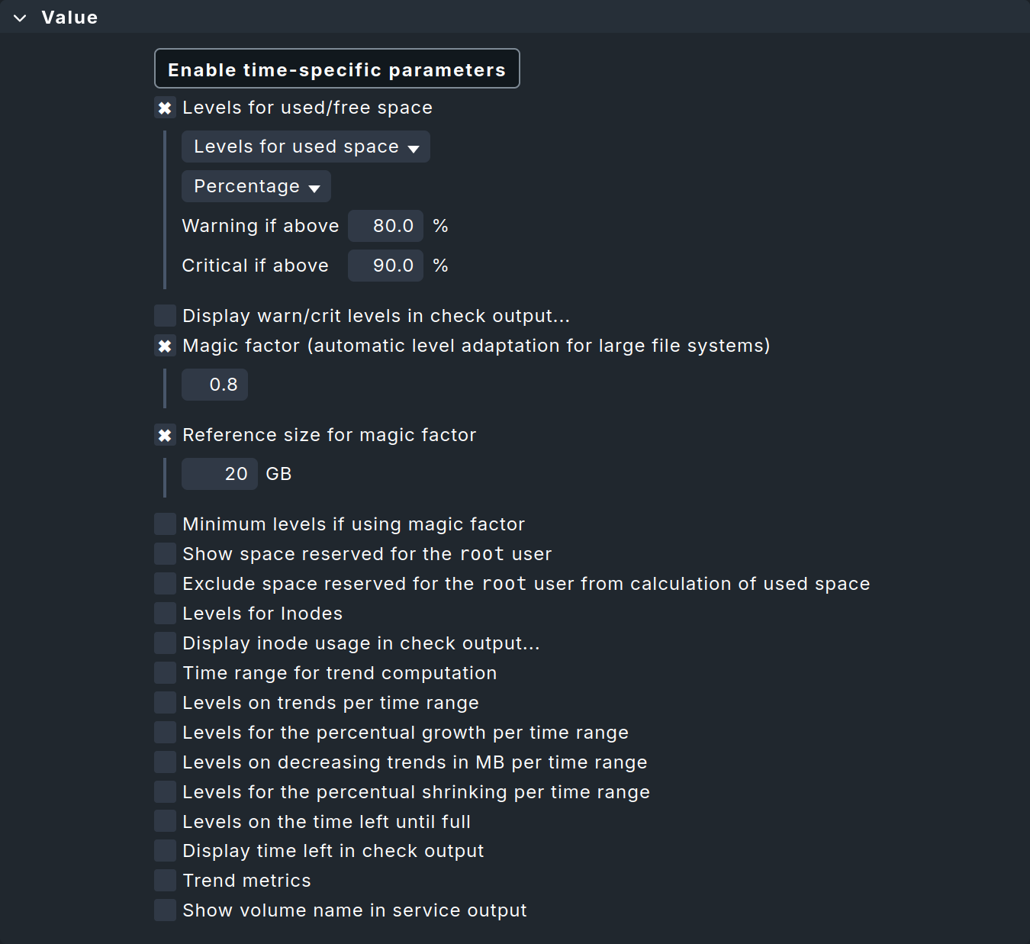
Task: Enable Exclude space reserved for root user
Action: pyautogui.click(x=165, y=583)
